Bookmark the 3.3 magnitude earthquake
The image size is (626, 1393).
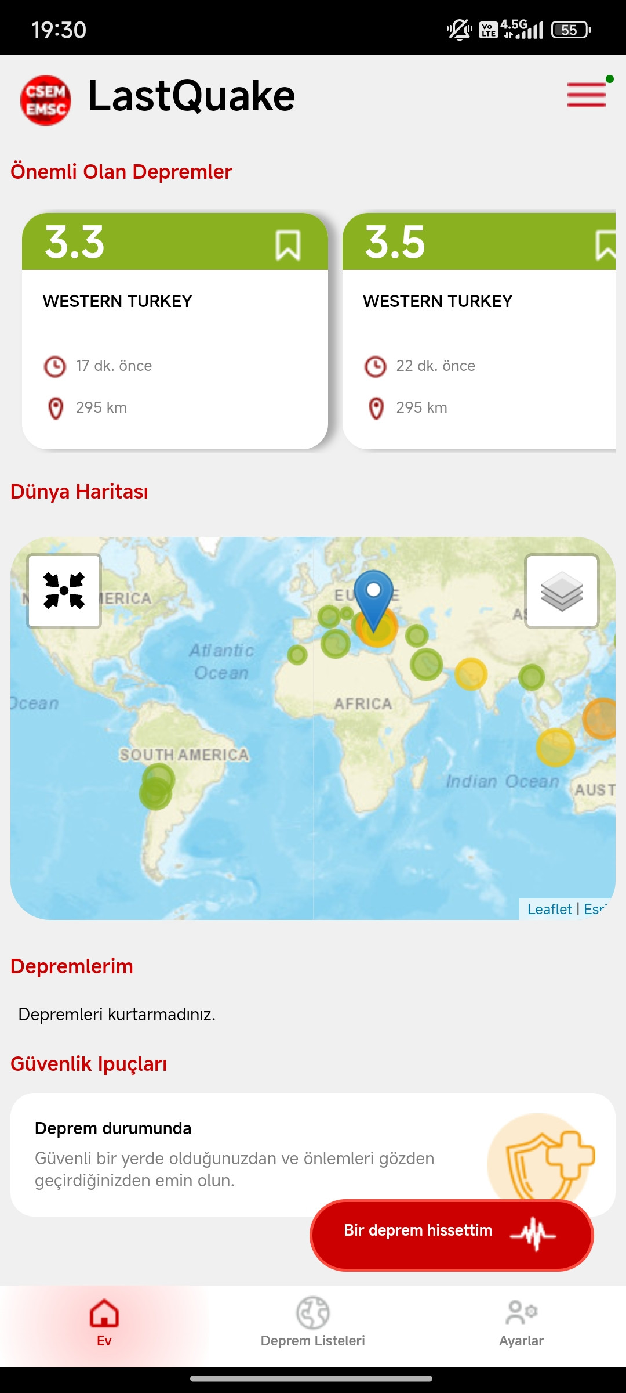[x=287, y=245]
